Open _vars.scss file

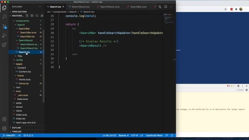pos(23,95)
